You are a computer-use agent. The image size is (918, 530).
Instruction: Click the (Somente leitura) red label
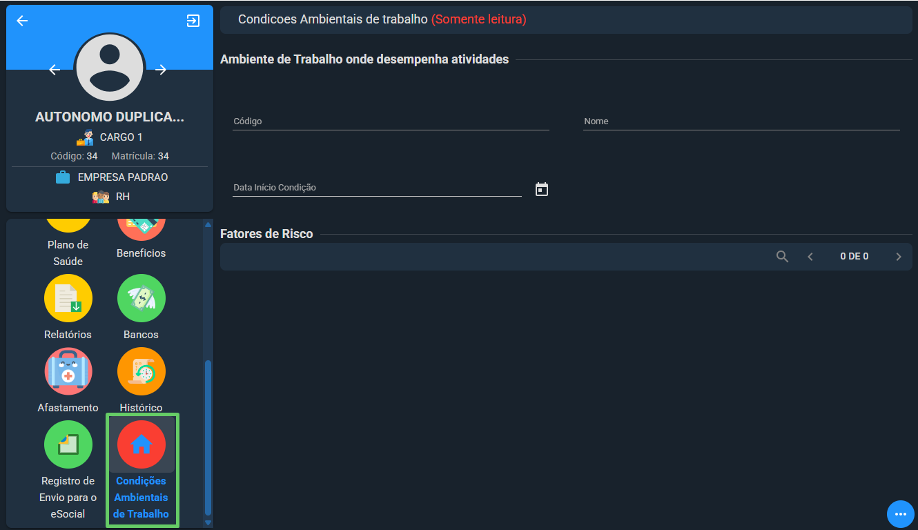479,20
